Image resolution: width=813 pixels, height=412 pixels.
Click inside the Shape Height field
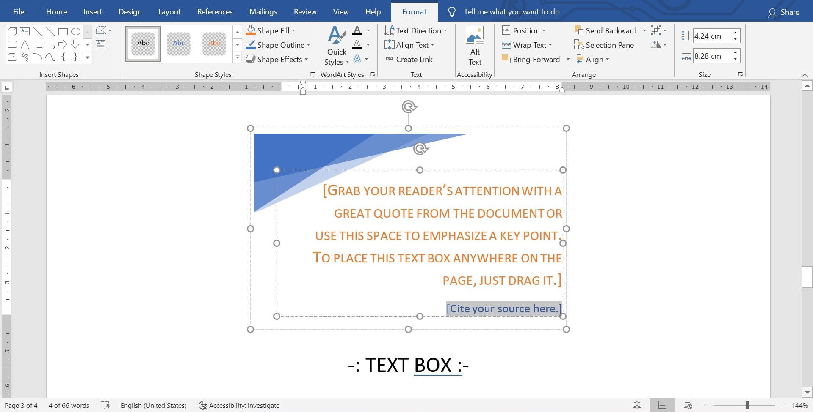(713, 36)
